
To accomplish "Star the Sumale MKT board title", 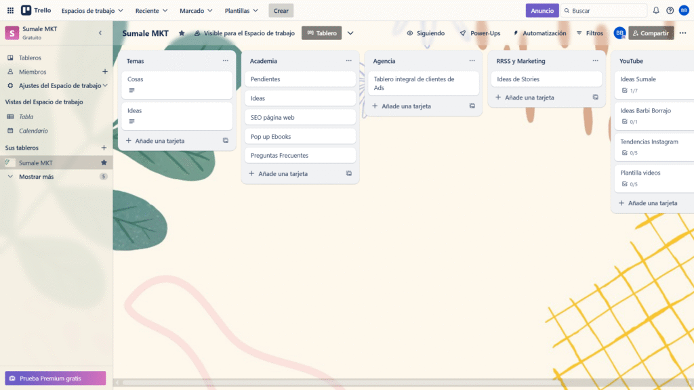I will tap(182, 33).
